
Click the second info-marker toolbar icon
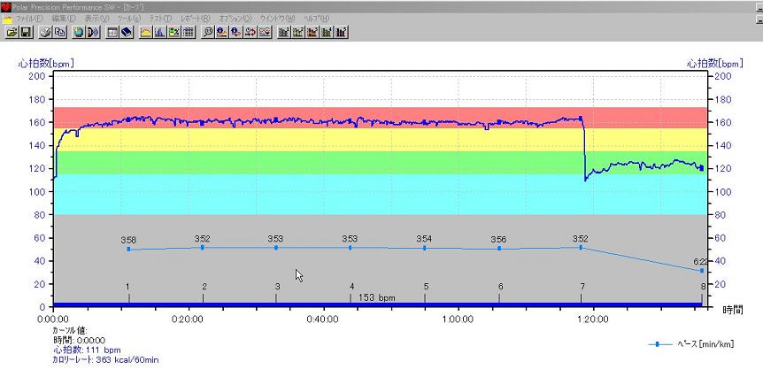tap(236, 33)
